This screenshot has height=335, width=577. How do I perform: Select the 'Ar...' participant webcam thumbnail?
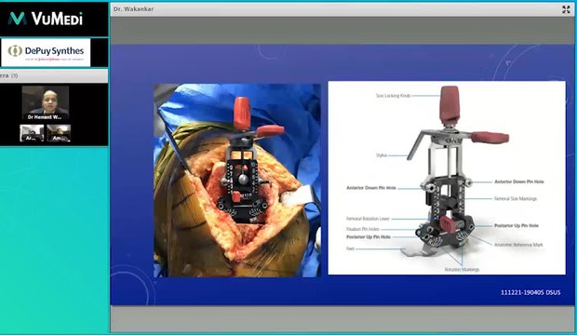point(32,133)
